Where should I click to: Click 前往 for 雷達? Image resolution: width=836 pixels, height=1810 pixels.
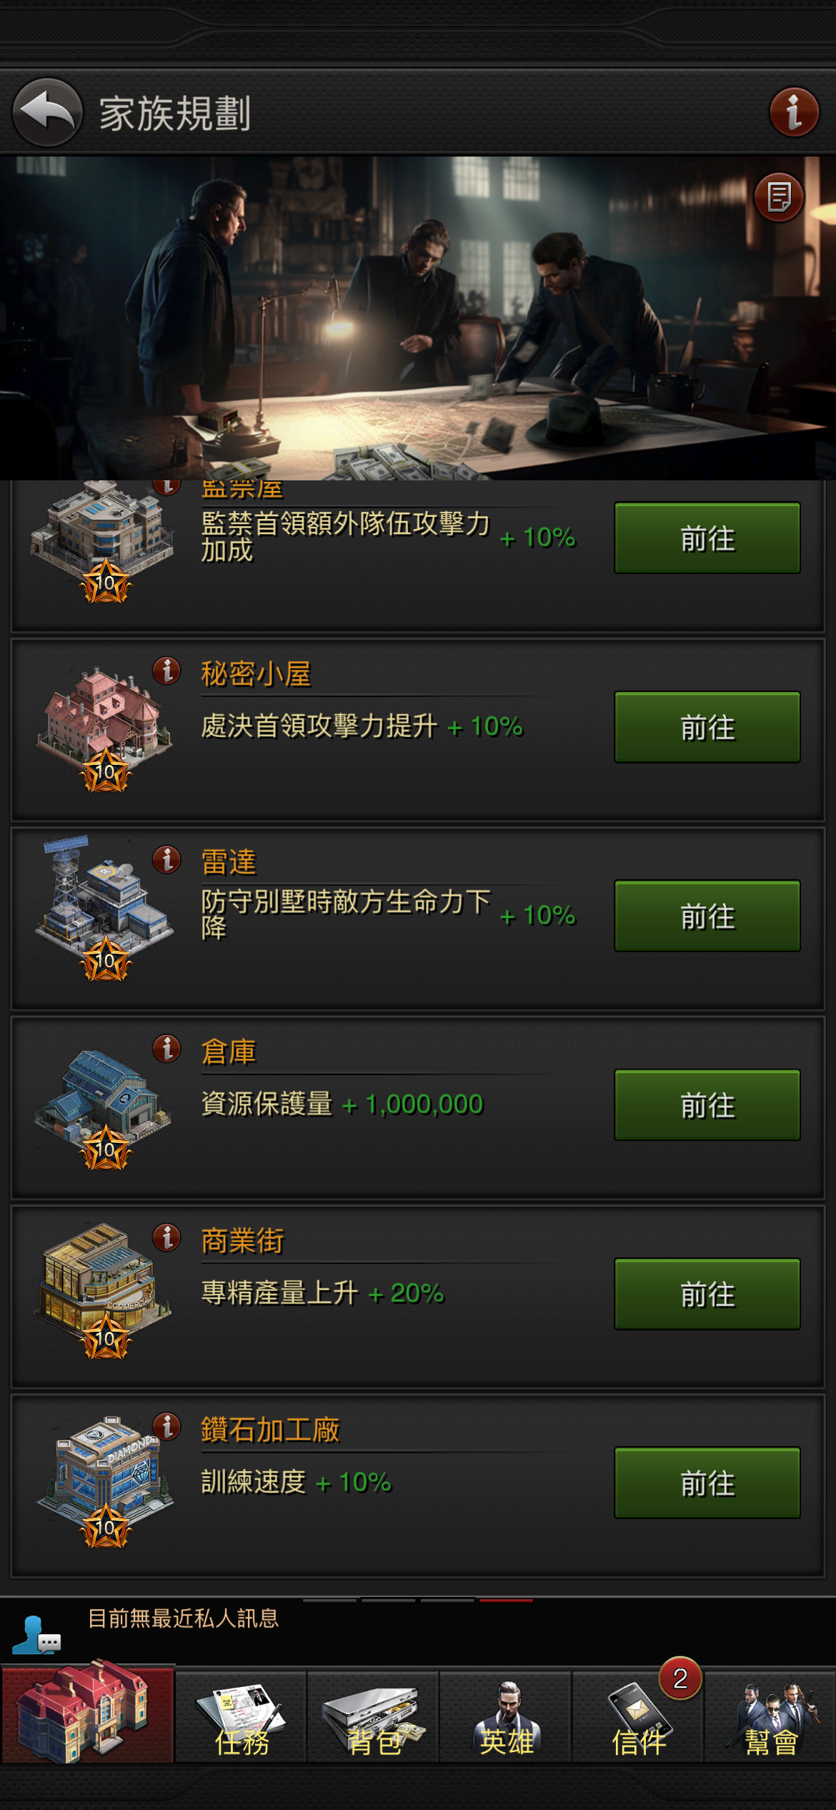click(707, 916)
